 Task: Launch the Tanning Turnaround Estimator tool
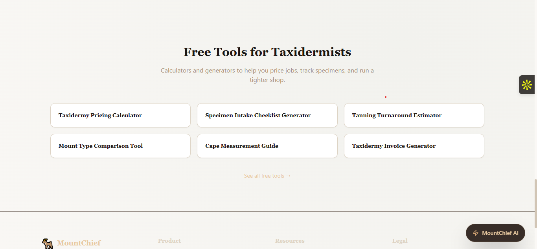(414, 115)
